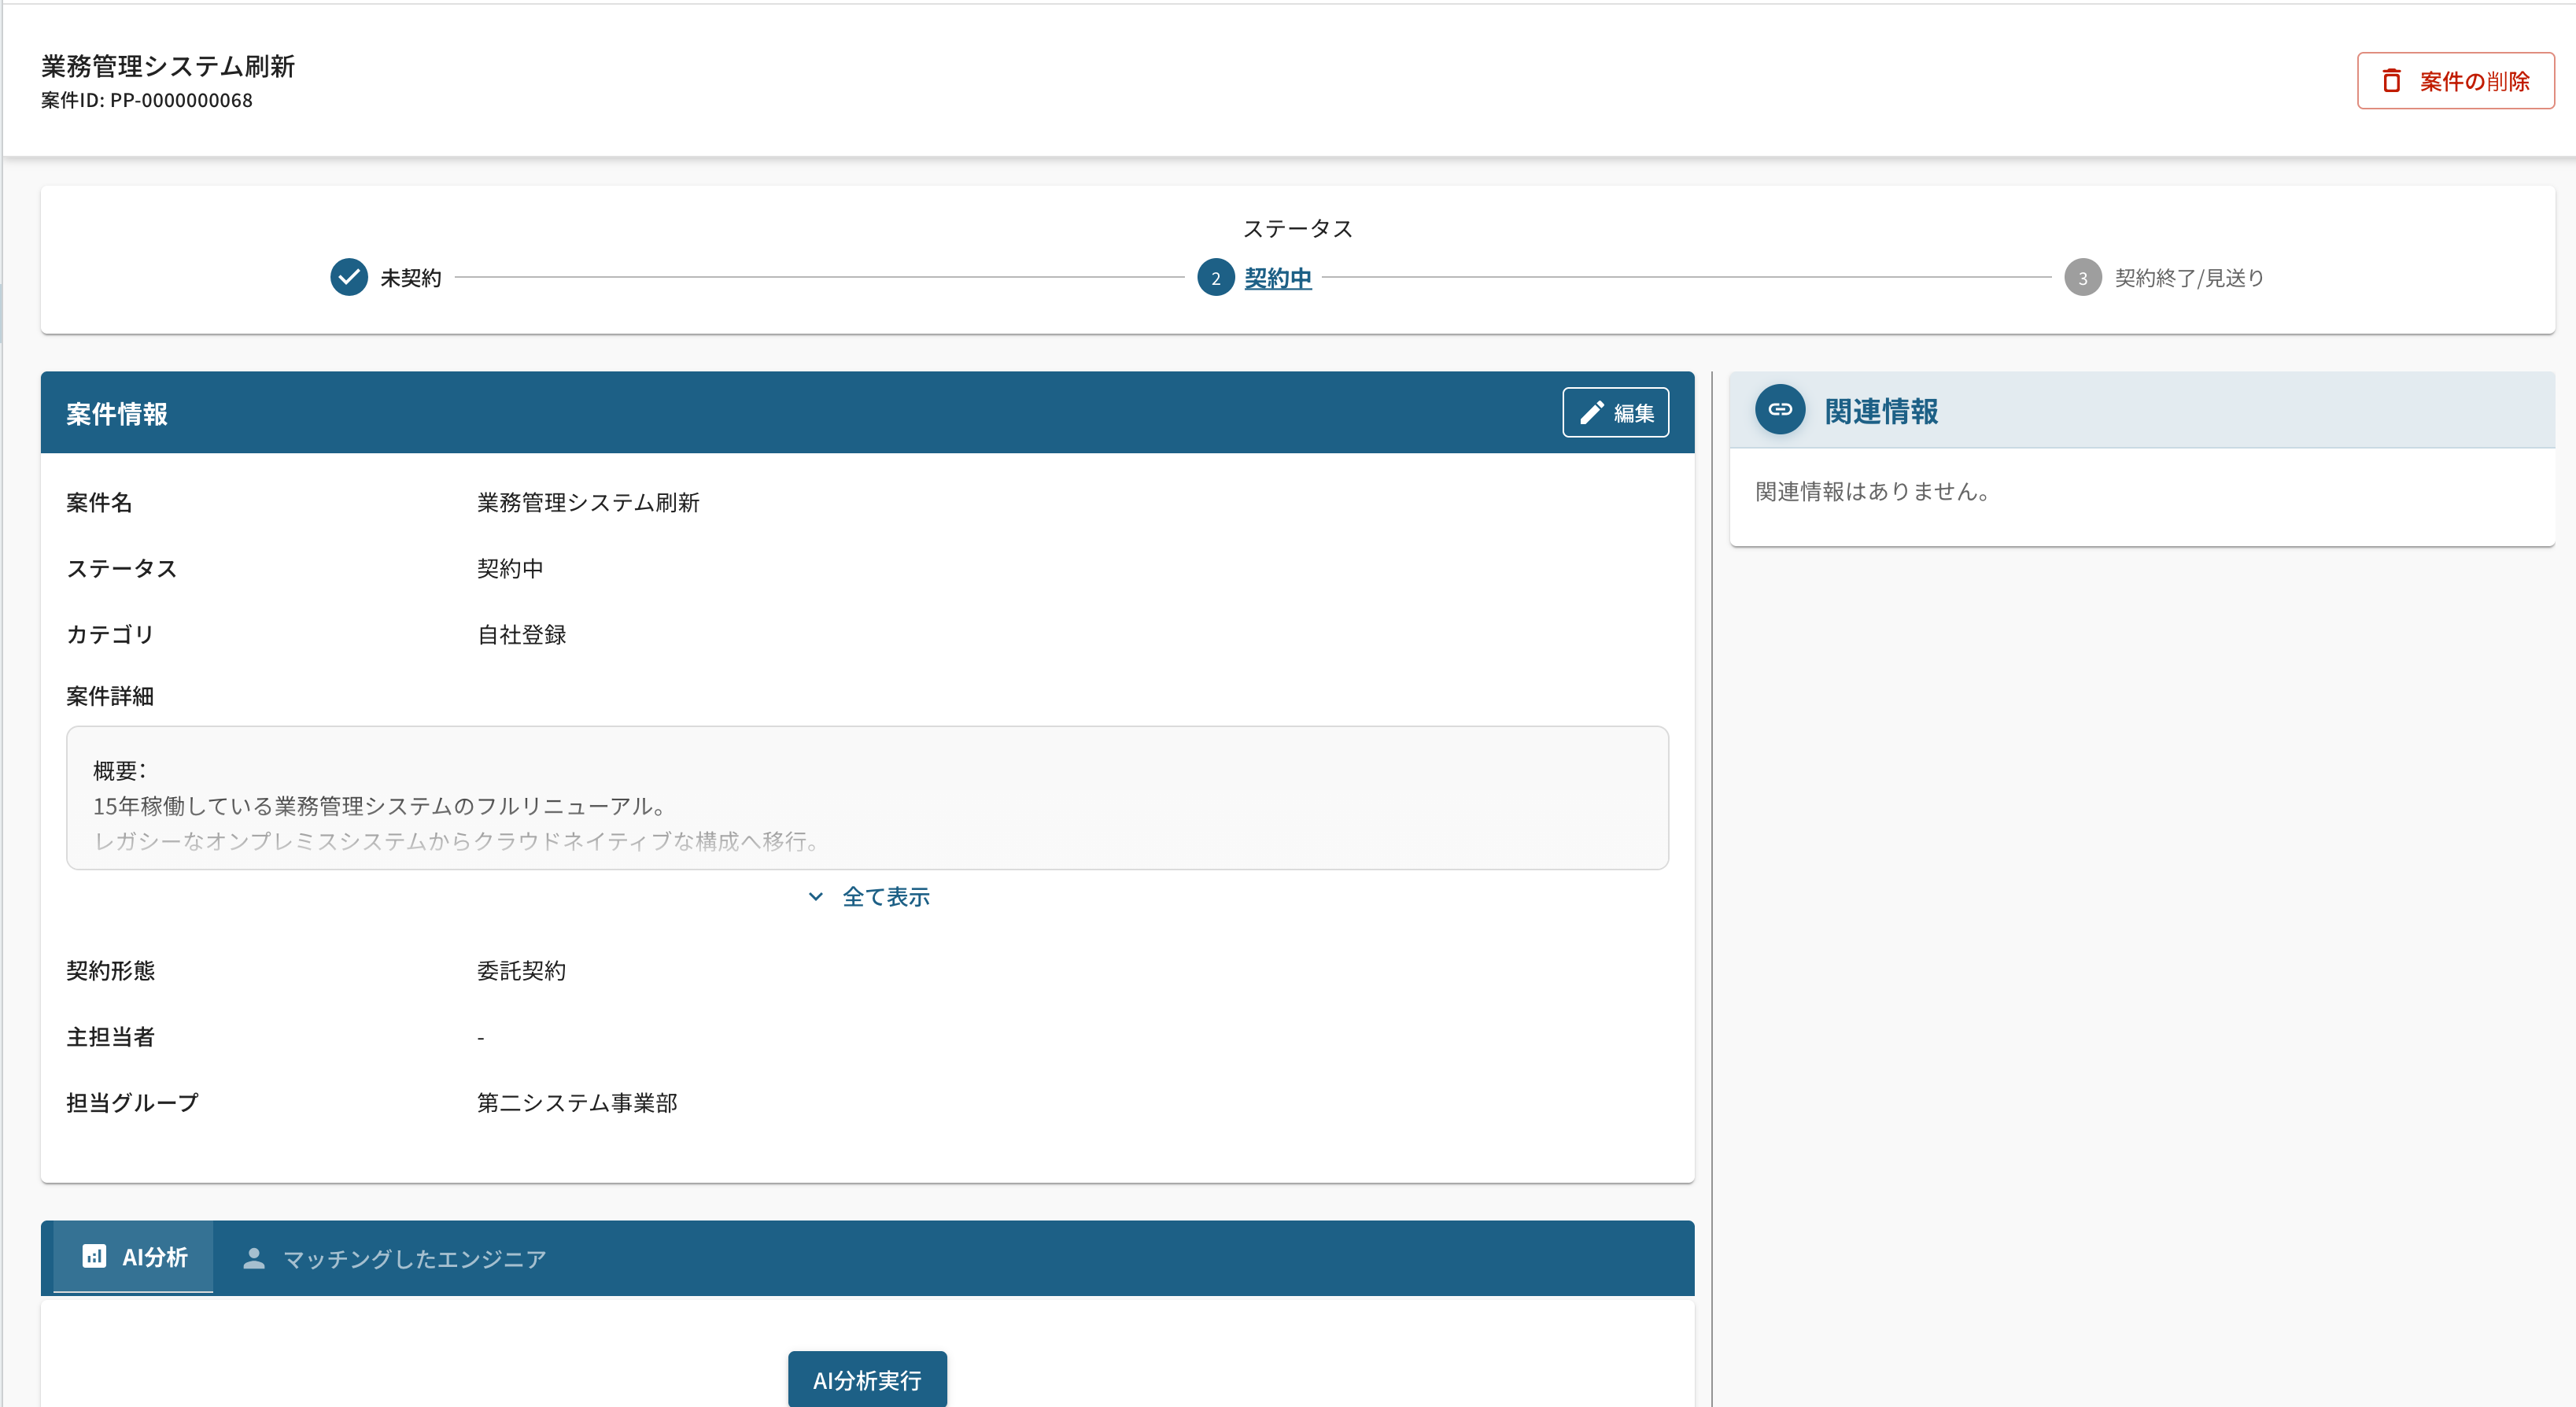Click the 全て表示 text to expand
2576x1407 pixels.
(x=886, y=897)
